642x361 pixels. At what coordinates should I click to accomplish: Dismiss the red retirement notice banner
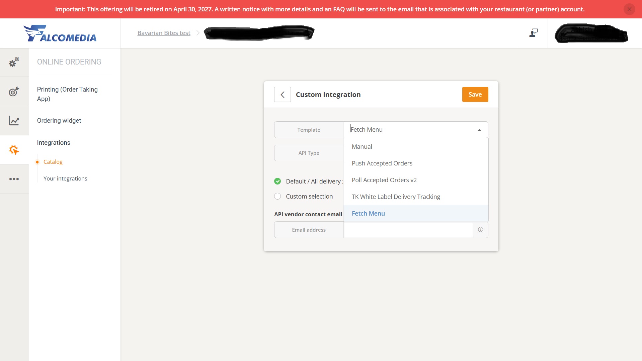click(629, 9)
